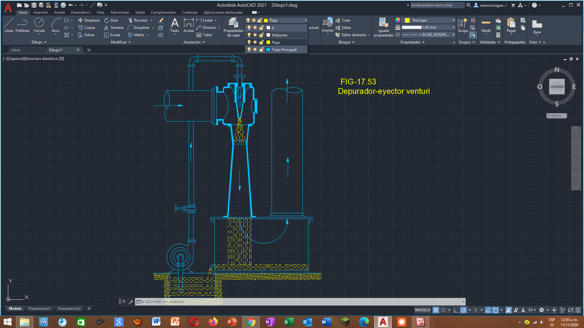Click the SUPERIOR face of ViewCube

pyautogui.click(x=556, y=87)
